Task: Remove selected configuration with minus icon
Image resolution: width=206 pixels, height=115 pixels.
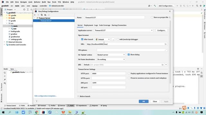Action: coord(38,15)
